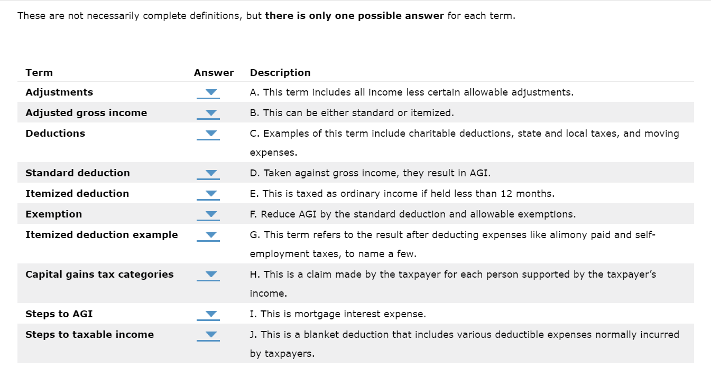Select the term label Standard deduction
The width and height of the screenshot is (711, 369).
pyautogui.click(x=77, y=173)
